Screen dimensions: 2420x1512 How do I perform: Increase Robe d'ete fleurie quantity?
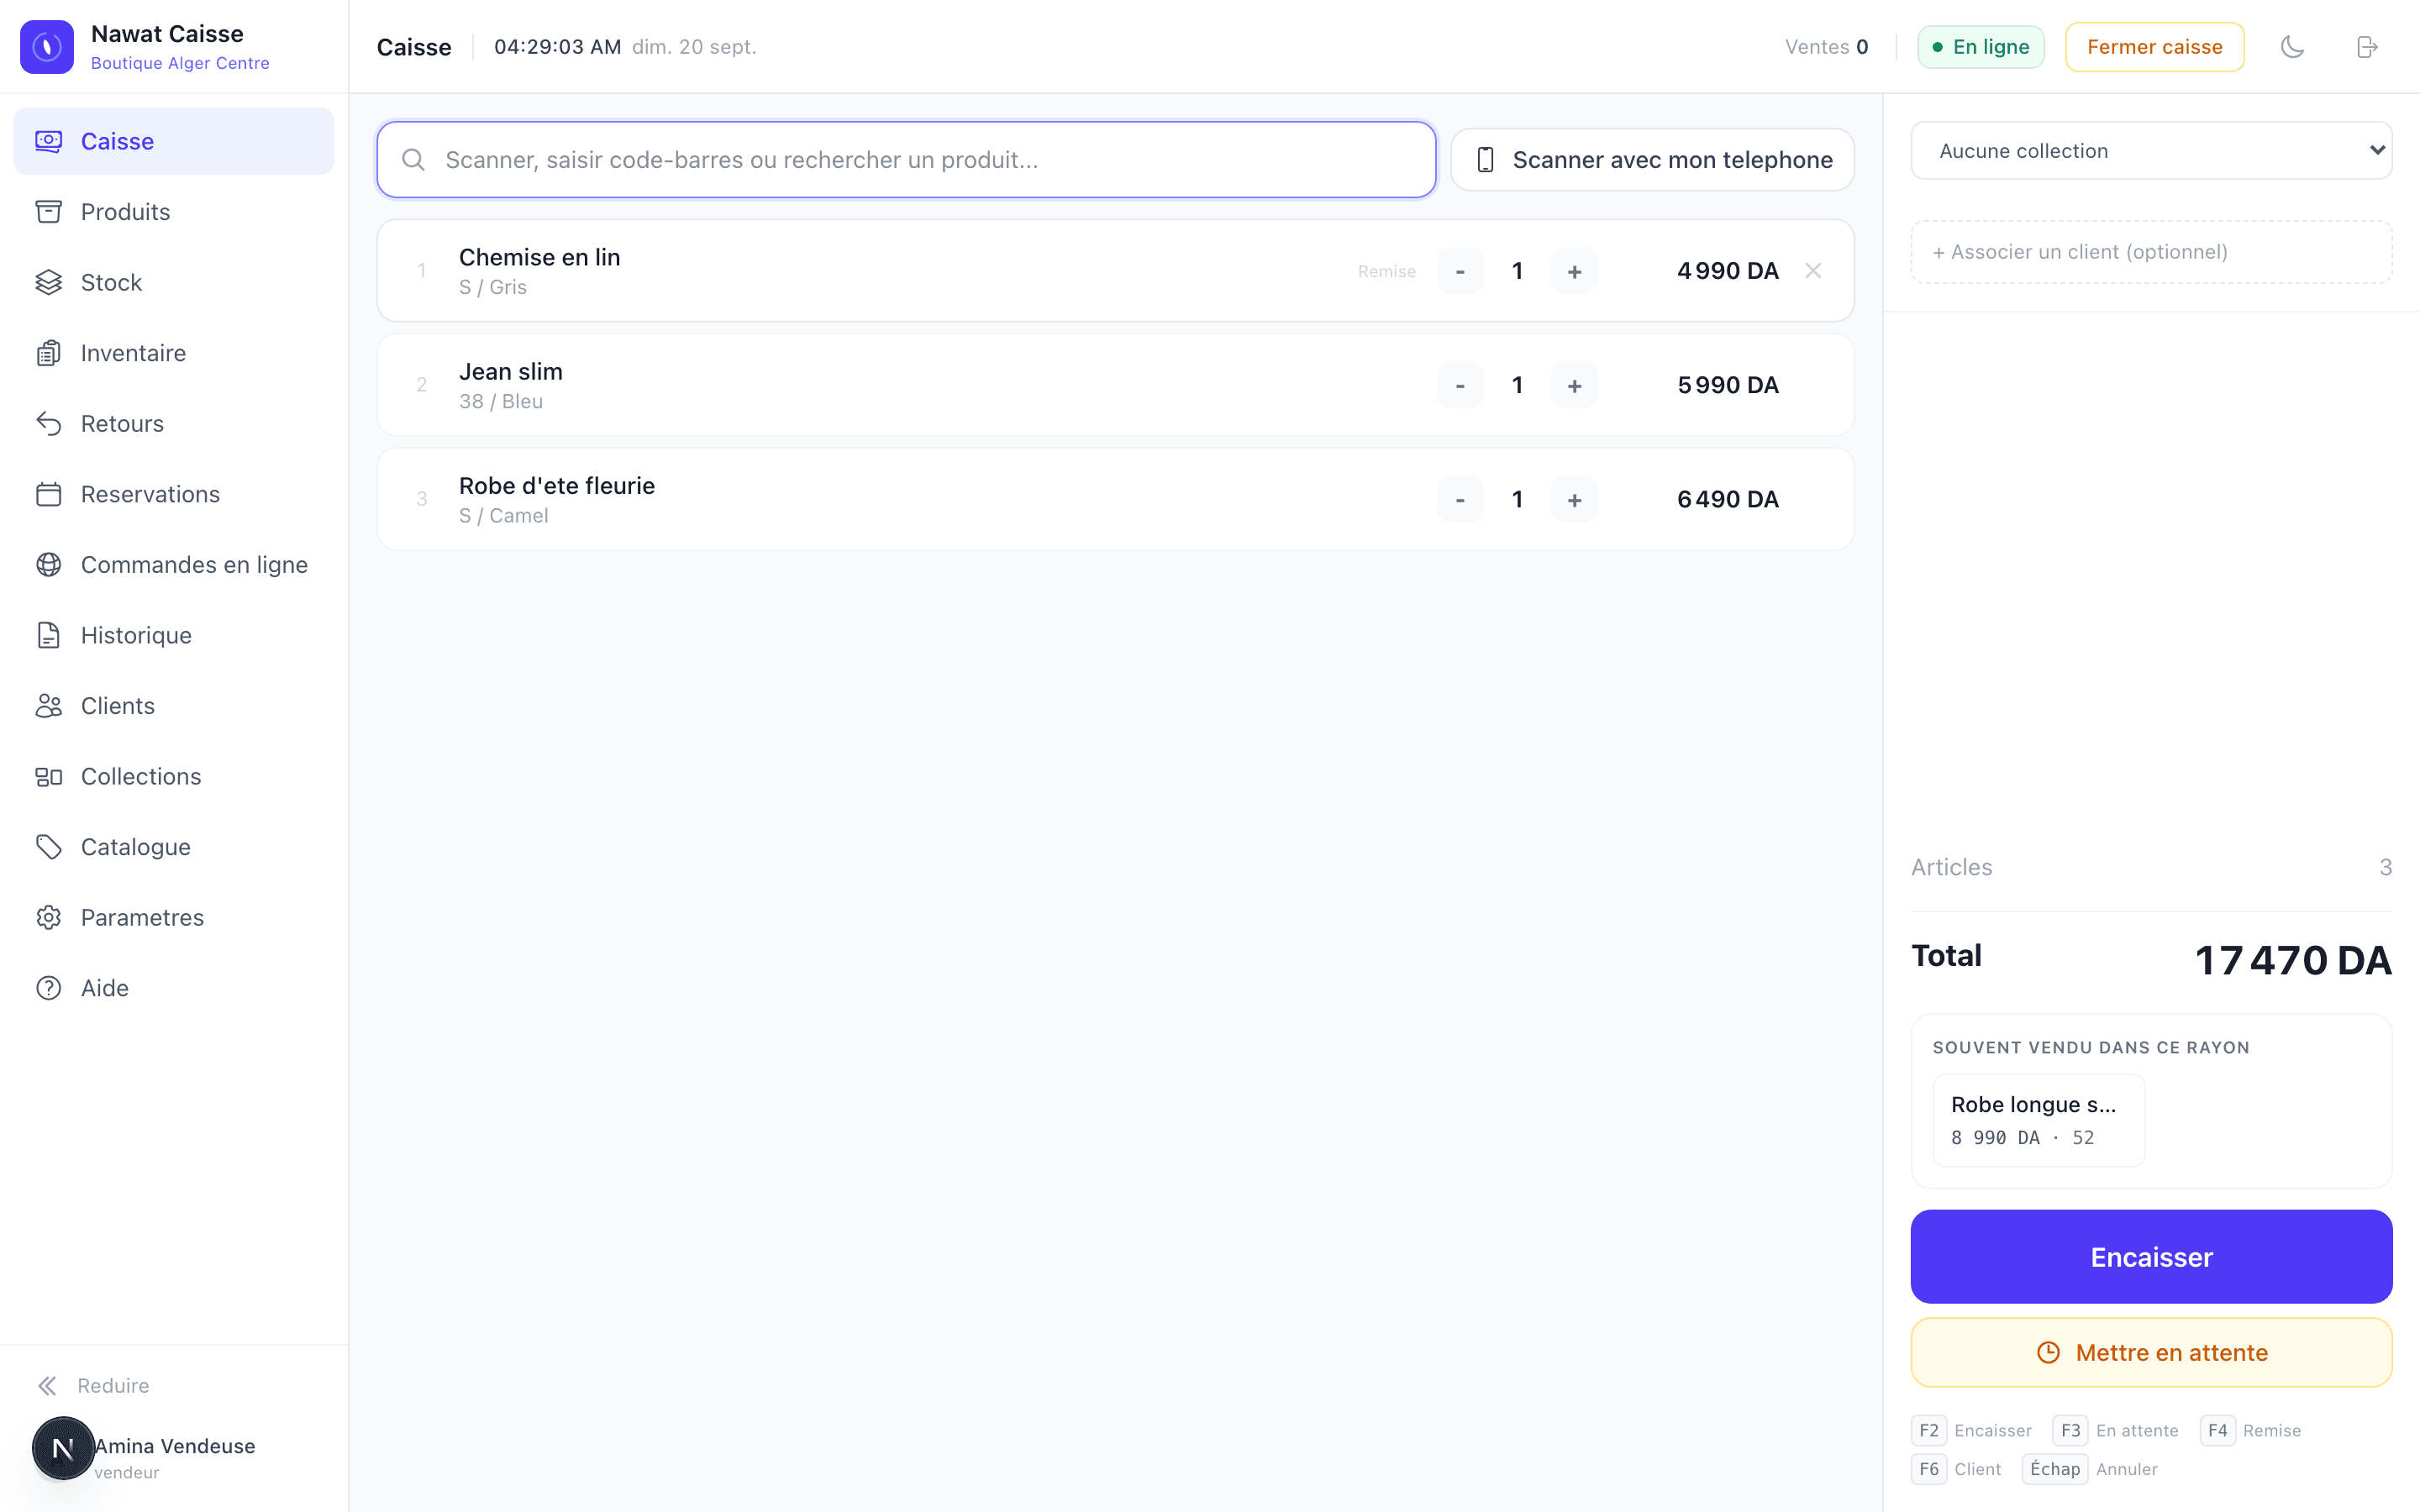point(1574,499)
